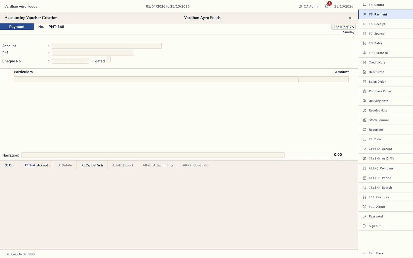Click the voucher date 25/10/2026 field
Screen dimensions: 413x258
(x=343, y=27)
